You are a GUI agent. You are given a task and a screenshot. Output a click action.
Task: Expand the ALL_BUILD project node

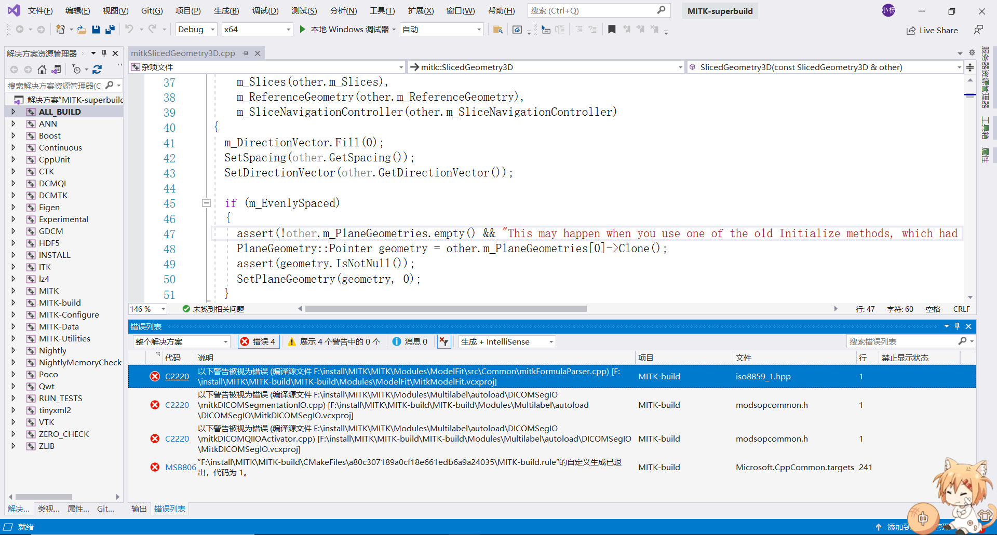[x=14, y=112]
